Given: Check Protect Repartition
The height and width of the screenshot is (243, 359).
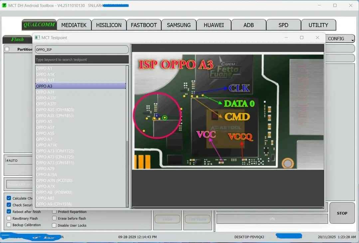Looking at the screenshot, I should click(54, 212).
